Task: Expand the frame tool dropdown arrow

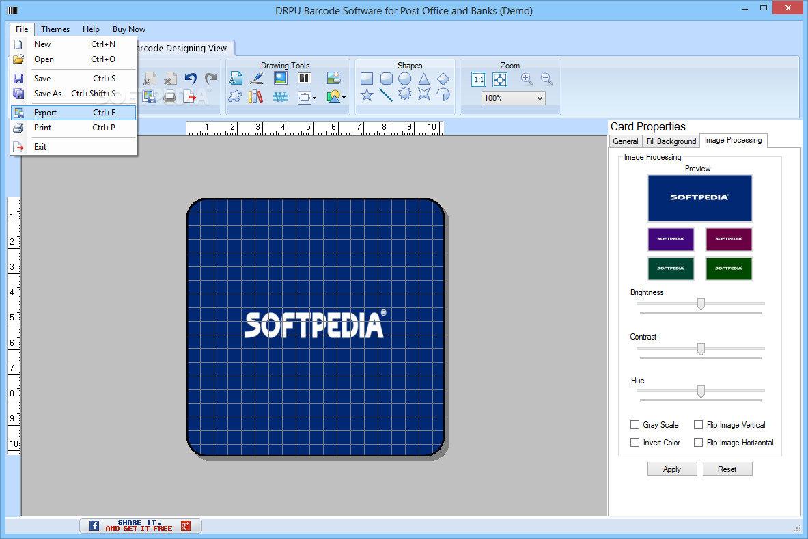Action: pos(314,98)
